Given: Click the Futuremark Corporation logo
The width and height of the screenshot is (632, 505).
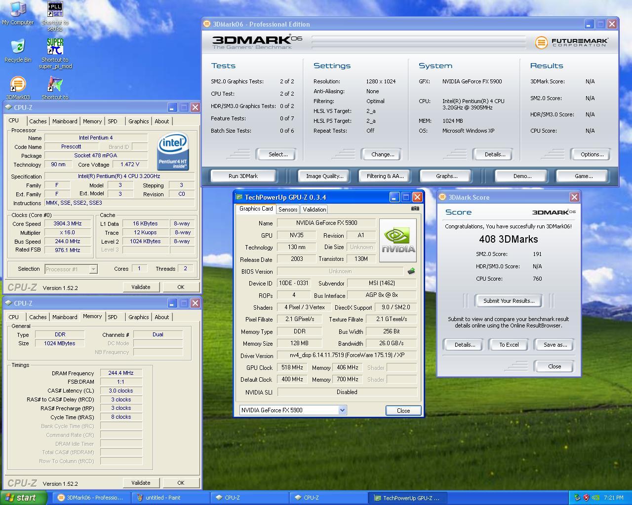Looking at the screenshot, I should 571,42.
